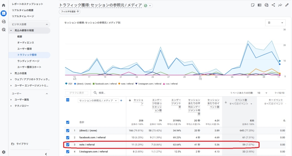Image resolution: width=292 pixels, height=156 pixels.
Task: Open the Admin settings gear
Action: click(3, 152)
